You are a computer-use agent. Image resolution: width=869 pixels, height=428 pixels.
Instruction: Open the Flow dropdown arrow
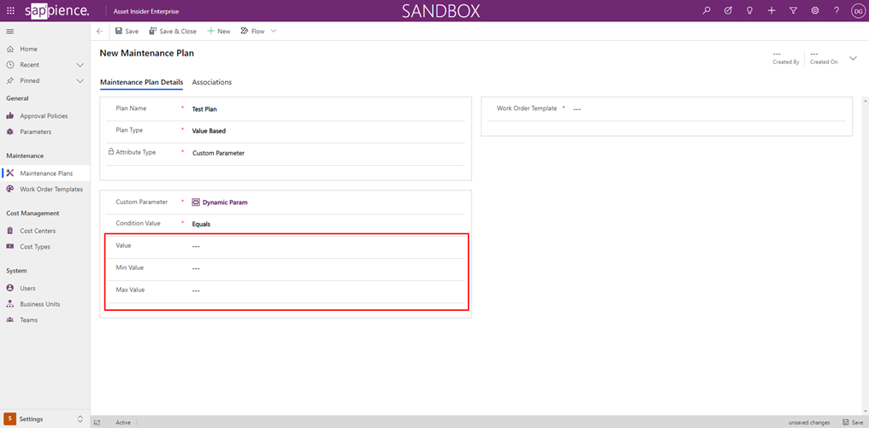pos(274,31)
